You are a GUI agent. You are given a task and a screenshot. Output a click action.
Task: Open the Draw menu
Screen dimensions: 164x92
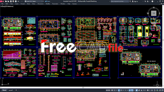click(34, 4)
